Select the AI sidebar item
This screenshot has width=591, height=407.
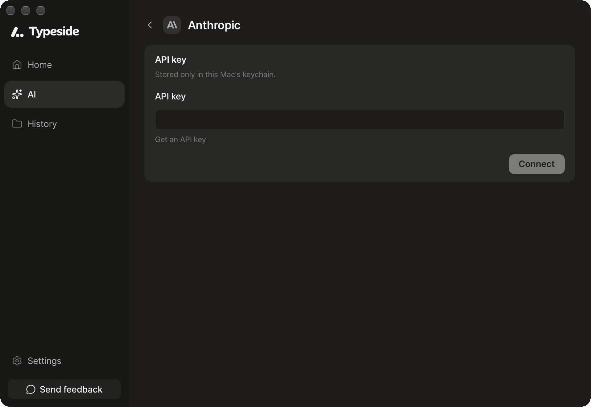point(64,94)
